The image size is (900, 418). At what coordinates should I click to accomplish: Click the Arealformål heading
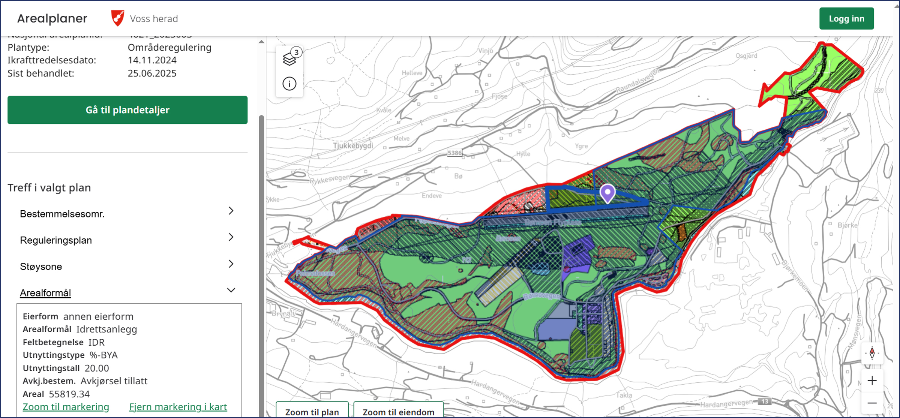(45, 293)
